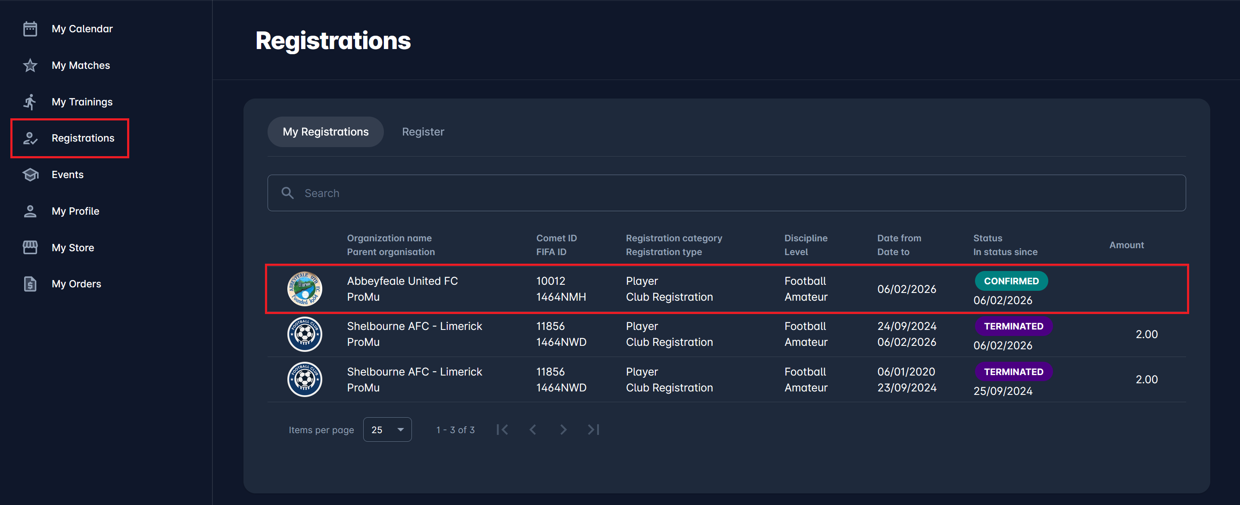Open the items per page dropdown
1240x505 pixels.
(x=387, y=430)
